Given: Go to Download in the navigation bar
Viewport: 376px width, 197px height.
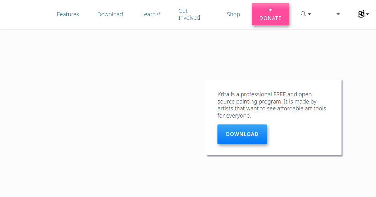Looking at the screenshot, I should pos(110,14).
